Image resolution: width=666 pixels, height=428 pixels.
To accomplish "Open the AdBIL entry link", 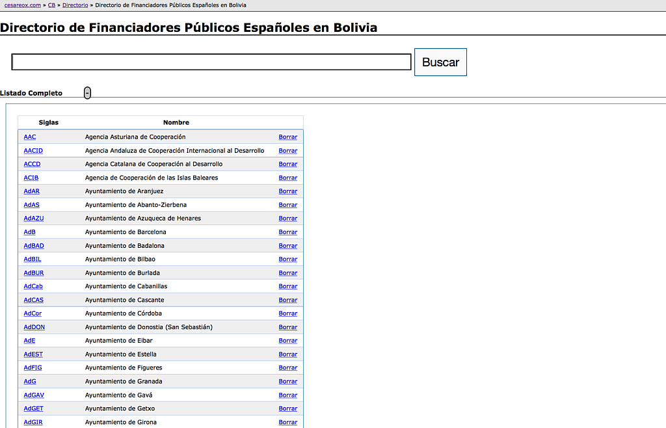I will [x=33, y=259].
